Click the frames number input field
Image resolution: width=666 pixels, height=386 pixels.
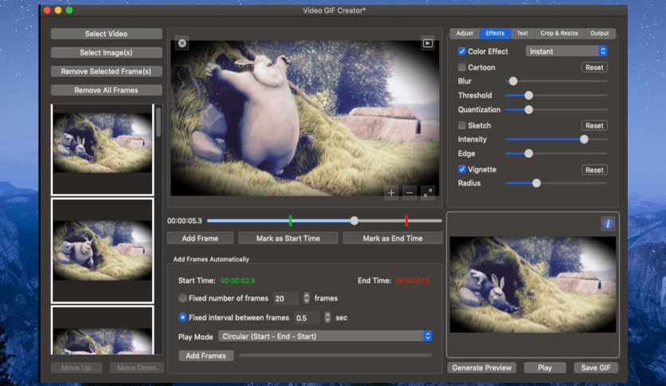point(286,298)
